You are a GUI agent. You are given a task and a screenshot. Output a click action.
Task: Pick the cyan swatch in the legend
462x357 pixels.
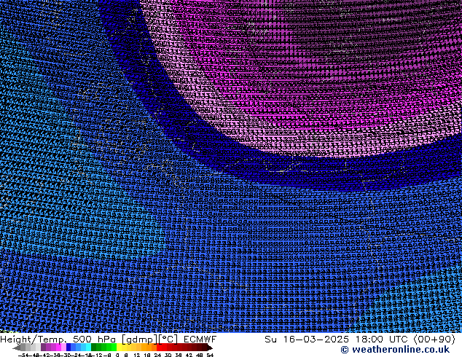tap(86, 348)
